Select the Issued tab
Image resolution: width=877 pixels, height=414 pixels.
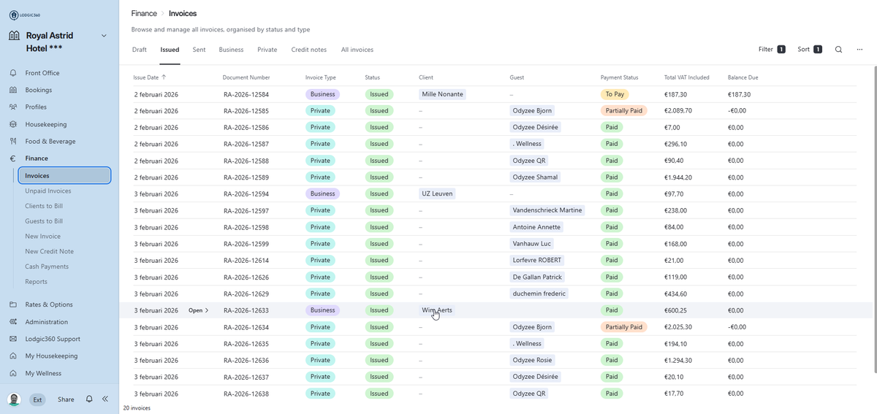(170, 50)
